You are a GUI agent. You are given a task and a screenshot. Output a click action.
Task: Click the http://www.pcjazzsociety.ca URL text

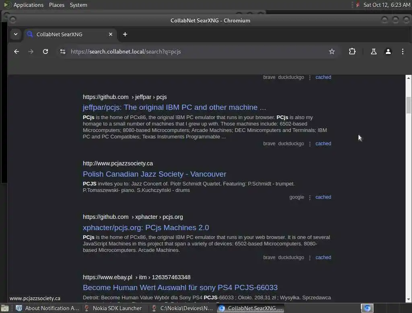point(118,163)
